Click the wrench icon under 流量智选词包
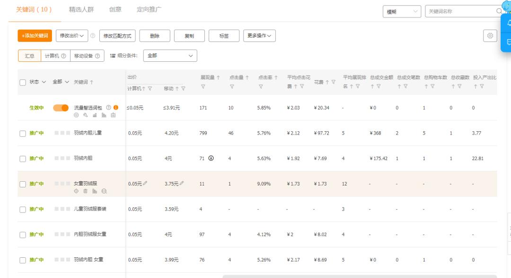Screen dimensions: 511x278 pyautogui.click(x=86, y=114)
